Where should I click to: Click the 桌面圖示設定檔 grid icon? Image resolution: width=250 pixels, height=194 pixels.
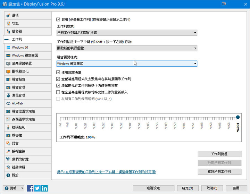coord(8,119)
